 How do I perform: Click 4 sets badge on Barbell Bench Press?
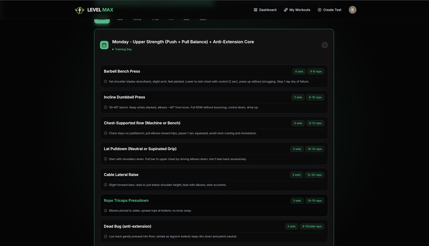coord(299,71)
